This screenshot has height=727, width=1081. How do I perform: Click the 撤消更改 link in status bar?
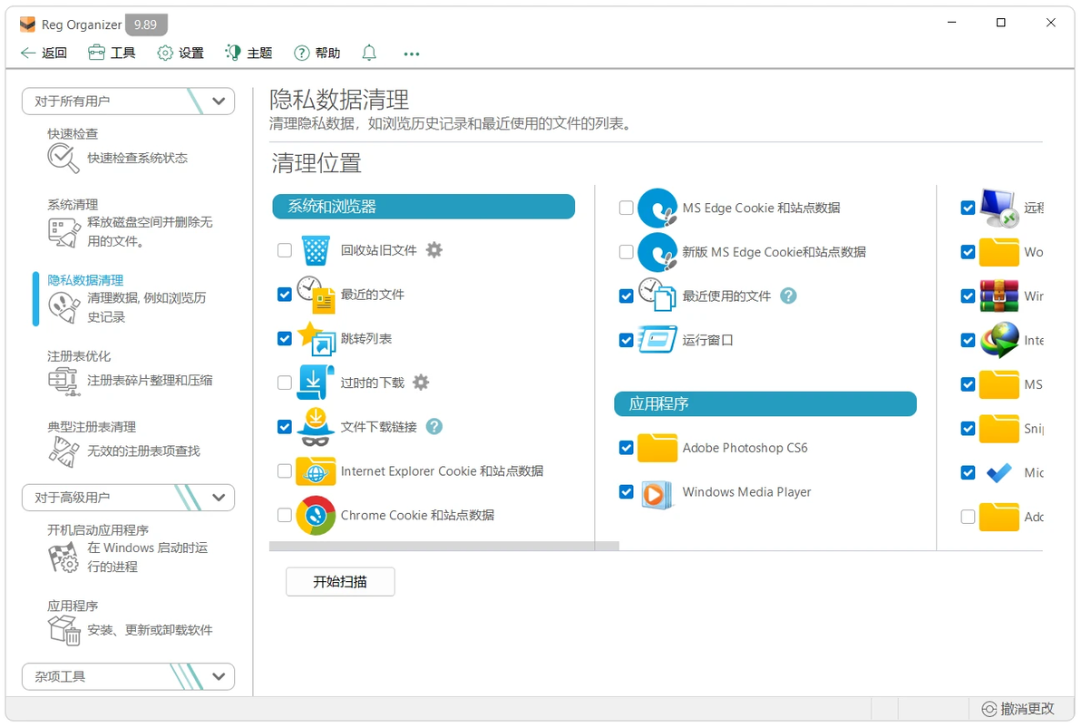click(1018, 708)
